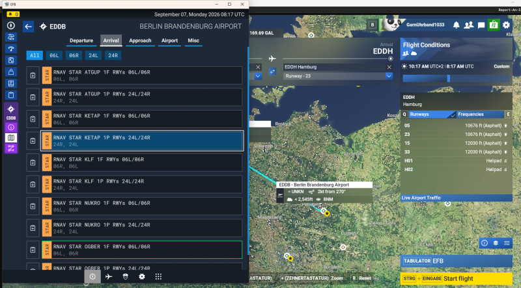Select the Frequencies tab in EDDH panel
The width and height of the screenshot is (521, 288).
pyautogui.click(x=481, y=114)
